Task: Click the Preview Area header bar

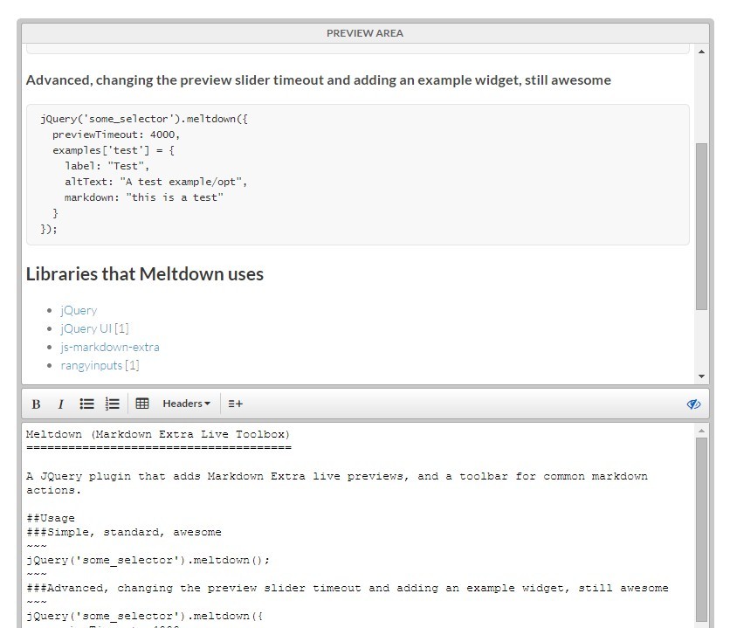Action: click(364, 33)
